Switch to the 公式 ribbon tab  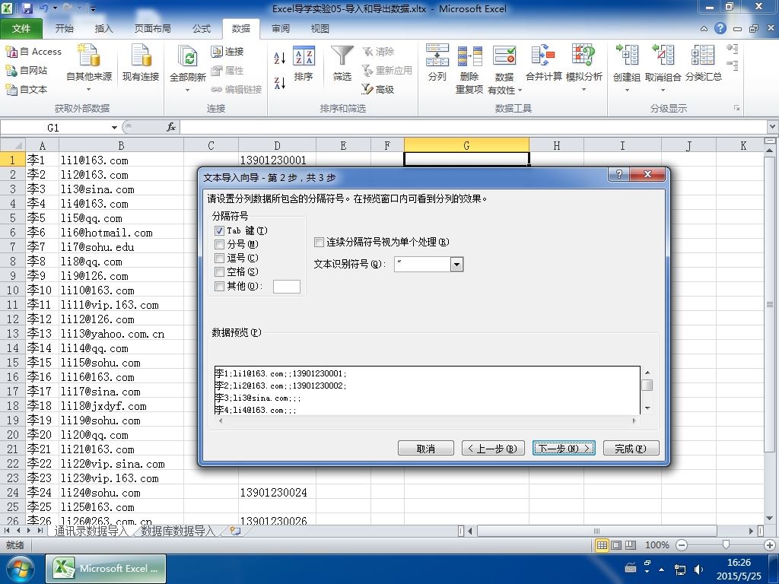(x=201, y=29)
